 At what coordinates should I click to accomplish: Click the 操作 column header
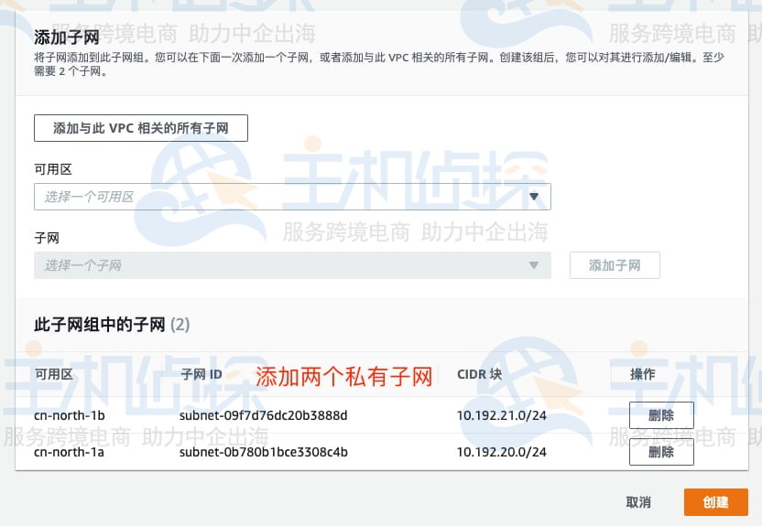click(x=642, y=374)
